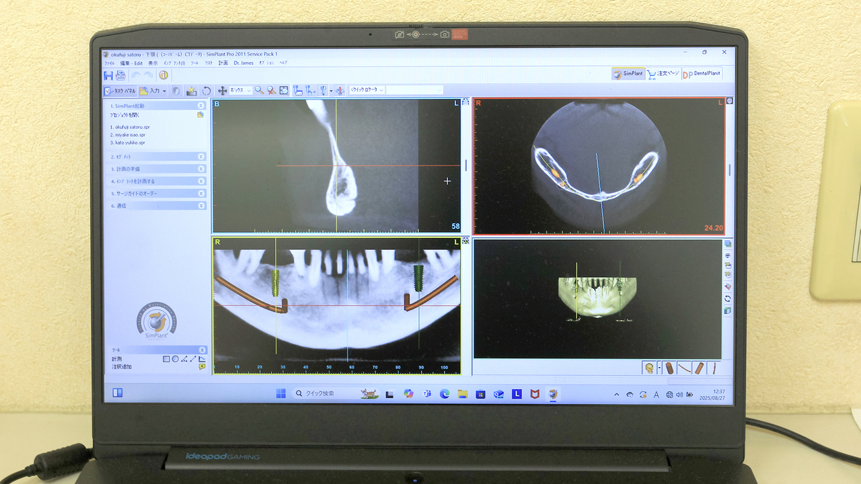Image resolution: width=861 pixels, height=484 pixels.
Task: Click the DentalPlanit button
Action: (702, 74)
